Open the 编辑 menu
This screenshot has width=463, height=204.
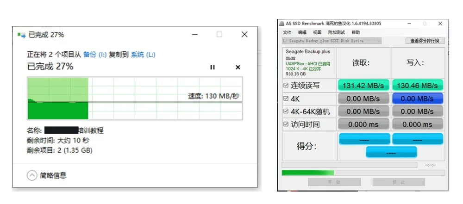click(x=302, y=32)
